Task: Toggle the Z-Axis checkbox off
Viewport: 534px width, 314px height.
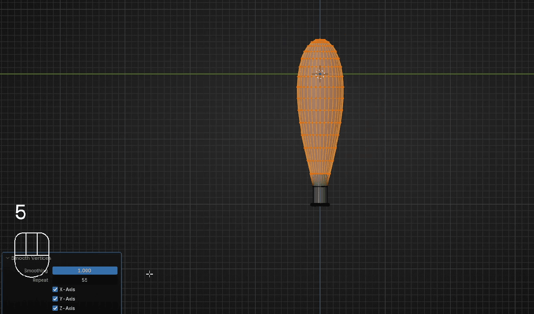Action: click(55, 308)
